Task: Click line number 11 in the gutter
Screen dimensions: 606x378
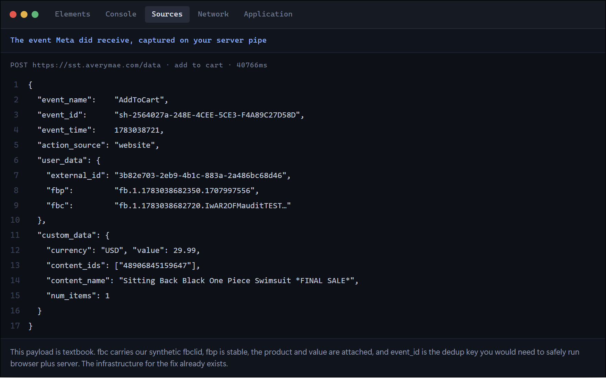Action: tap(15, 235)
